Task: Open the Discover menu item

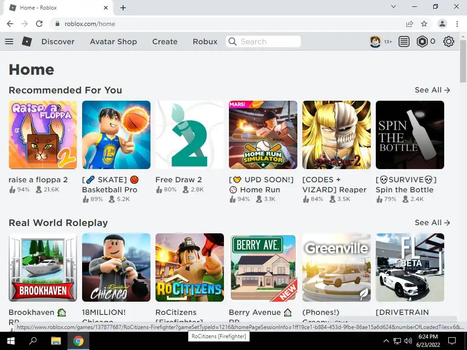Action: (x=58, y=41)
